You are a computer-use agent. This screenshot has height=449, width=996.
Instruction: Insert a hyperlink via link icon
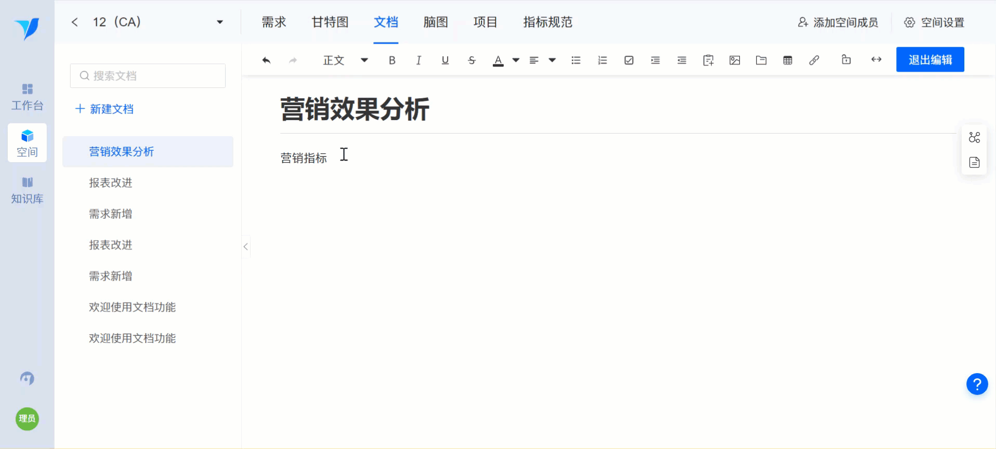[x=814, y=60]
